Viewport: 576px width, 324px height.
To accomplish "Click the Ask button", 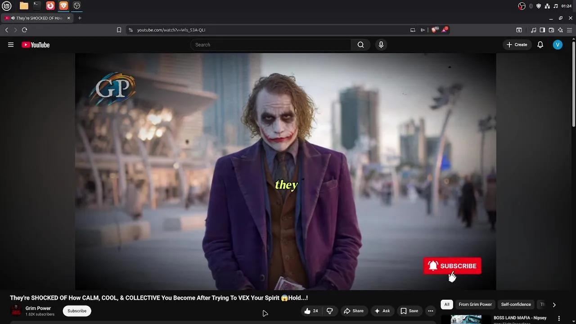I will tap(382, 311).
